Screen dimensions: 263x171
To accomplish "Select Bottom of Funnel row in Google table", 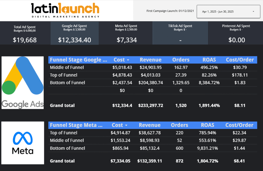I will pyautogui.click(x=67, y=83).
